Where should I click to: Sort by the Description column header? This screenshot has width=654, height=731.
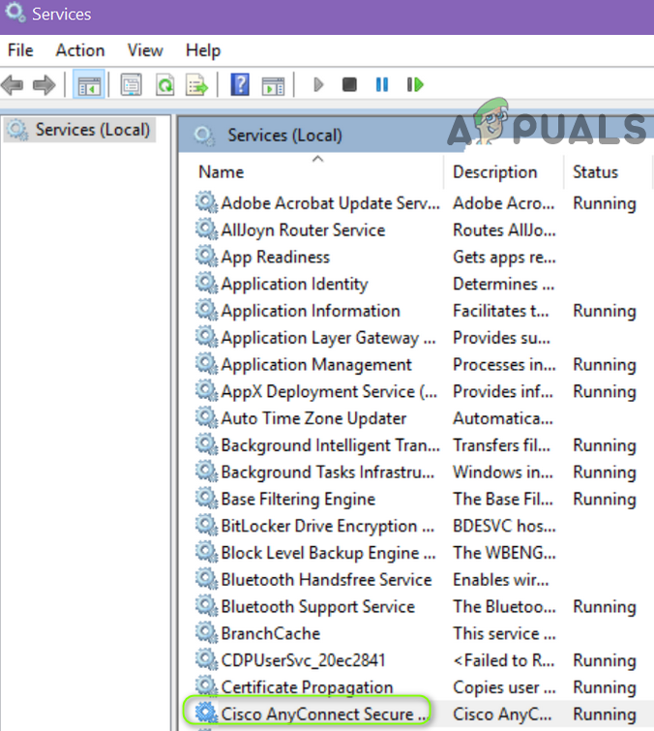point(494,172)
